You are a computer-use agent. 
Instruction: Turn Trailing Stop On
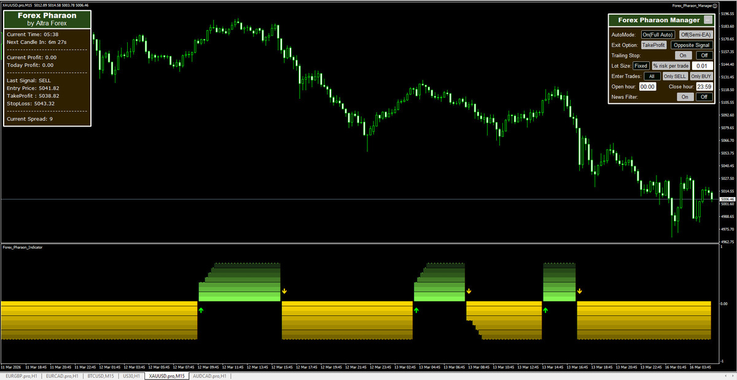pos(680,55)
